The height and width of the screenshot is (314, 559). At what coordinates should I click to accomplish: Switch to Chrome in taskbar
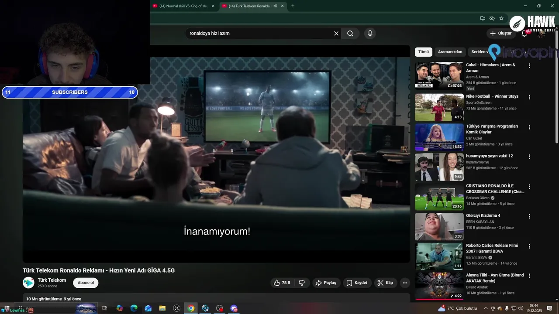tap(191, 308)
